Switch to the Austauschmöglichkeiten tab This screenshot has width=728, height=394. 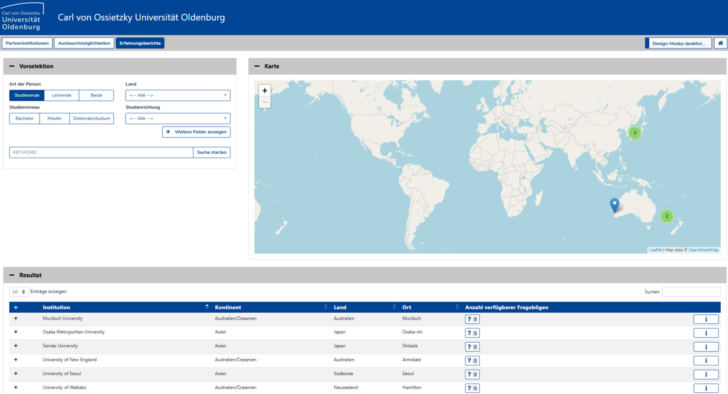coord(84,43)
